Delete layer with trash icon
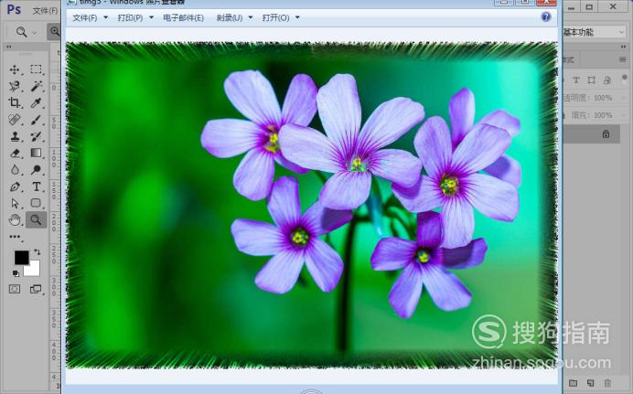This screenshot has height=394, width=633. 607,383
